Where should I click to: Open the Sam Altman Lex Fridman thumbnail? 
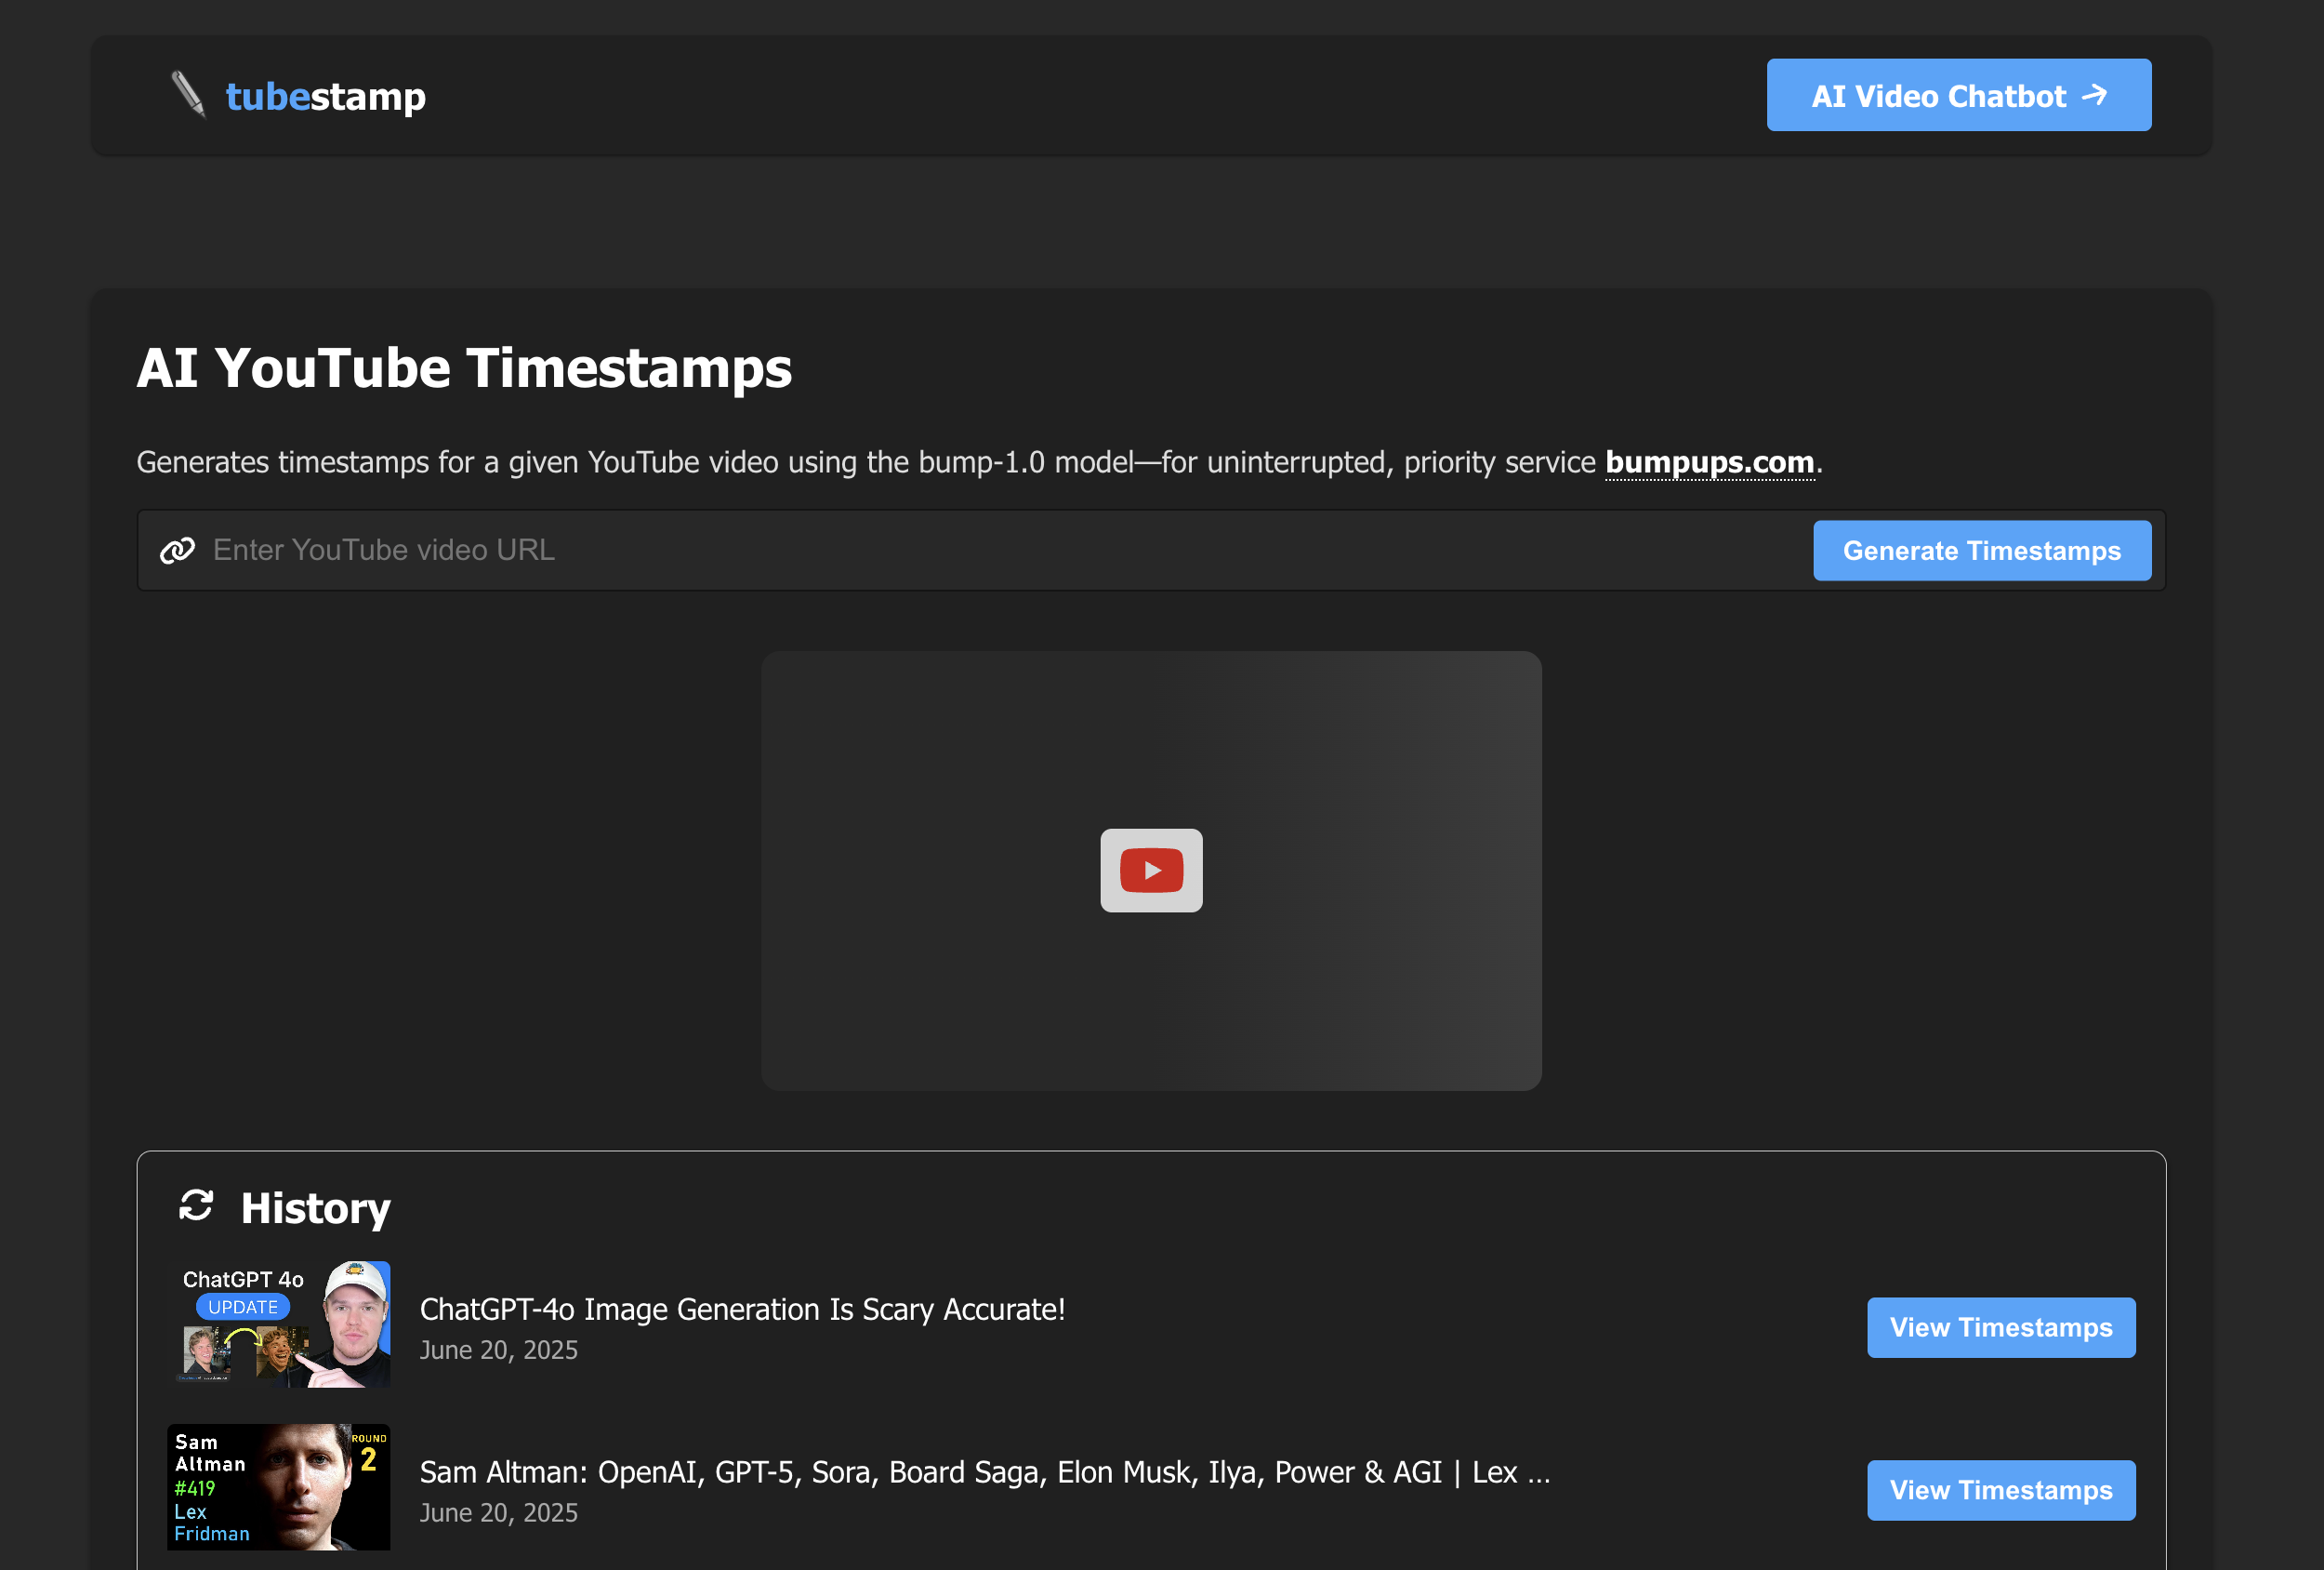click(x=278, y=1487)
